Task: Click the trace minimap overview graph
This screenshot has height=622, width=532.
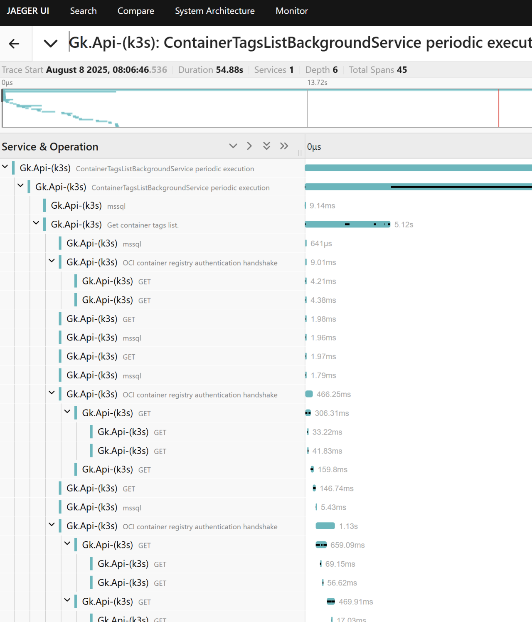Action: point(266,108)
